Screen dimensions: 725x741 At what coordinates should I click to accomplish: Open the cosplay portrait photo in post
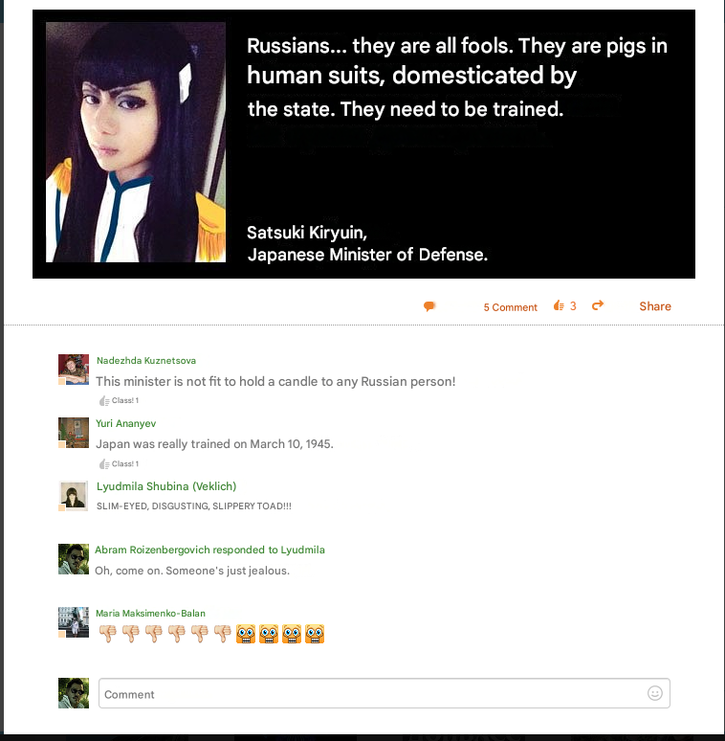(x=136, y=142)
